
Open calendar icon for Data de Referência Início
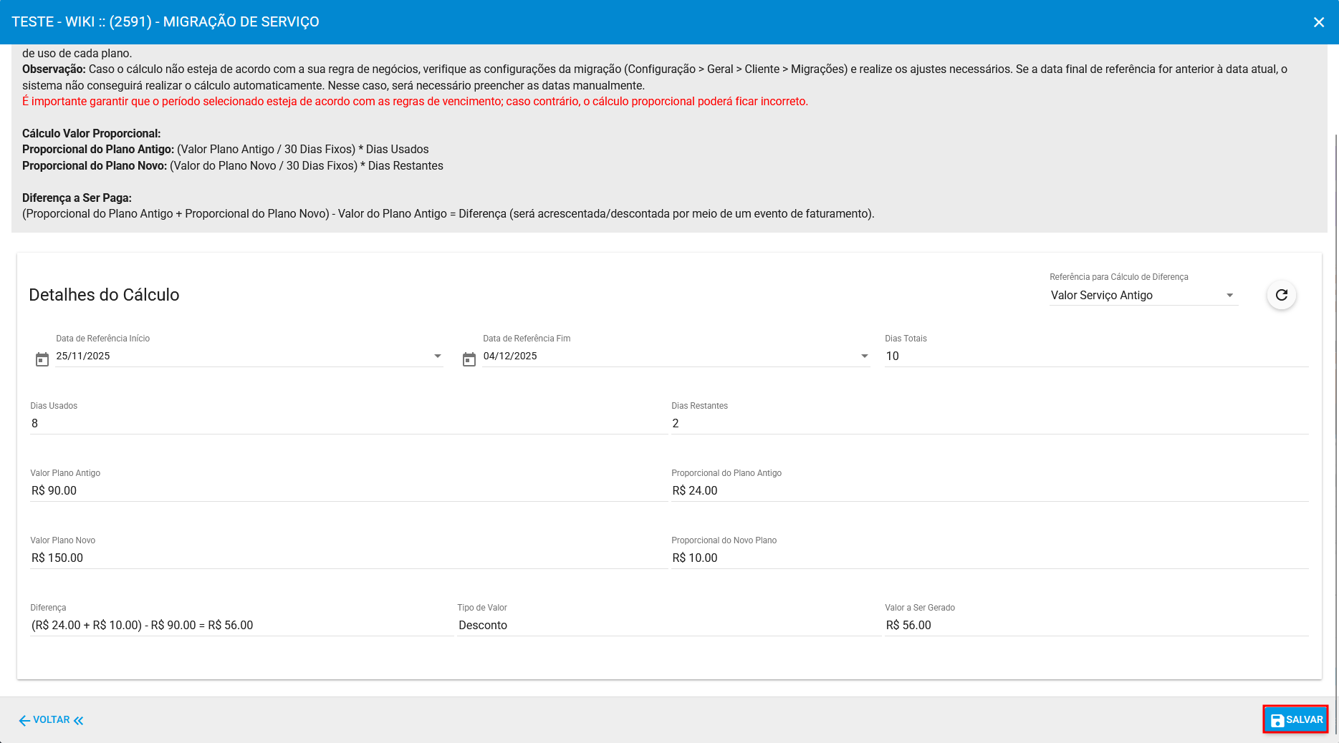point(42,359)
